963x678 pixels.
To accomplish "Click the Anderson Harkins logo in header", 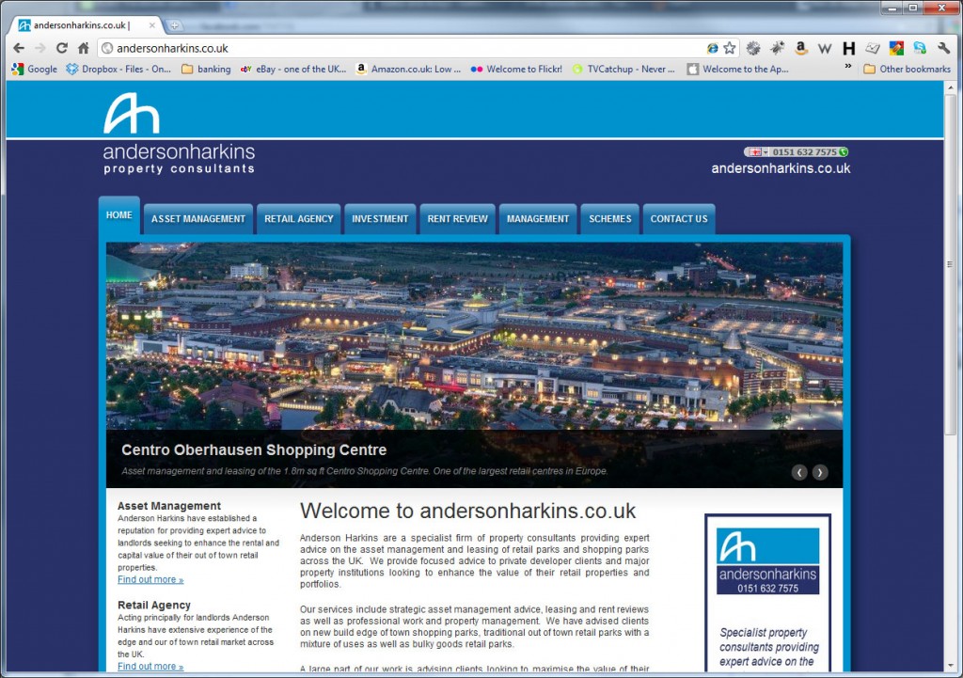I will point(179,134).
